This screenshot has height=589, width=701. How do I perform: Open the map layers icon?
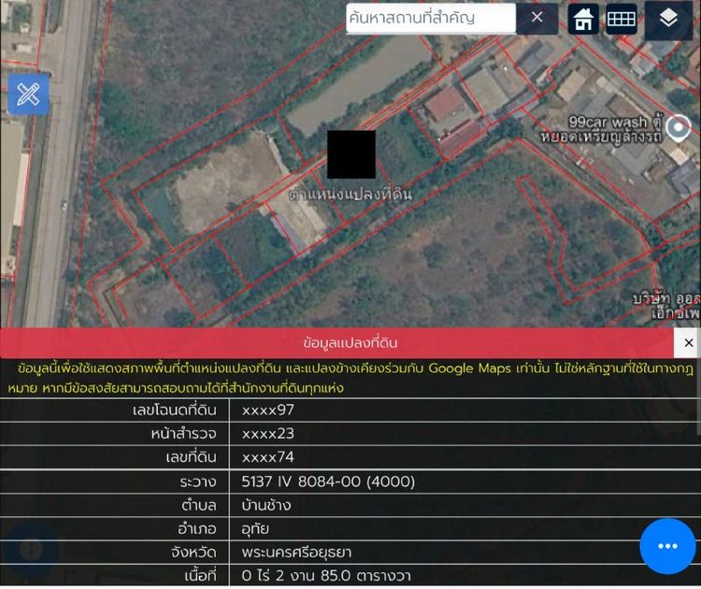click(x=668, y=19)
